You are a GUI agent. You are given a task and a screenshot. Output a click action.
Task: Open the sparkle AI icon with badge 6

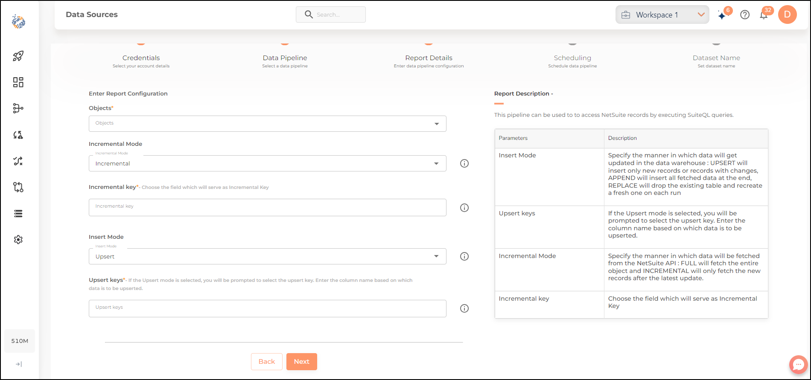[722, 15]
